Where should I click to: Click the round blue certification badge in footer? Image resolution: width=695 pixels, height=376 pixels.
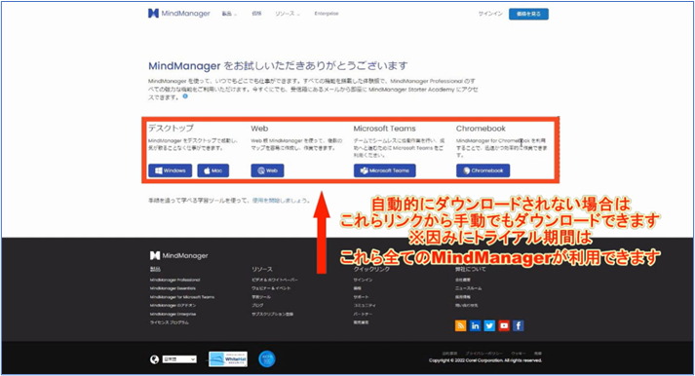click(267, 358)
